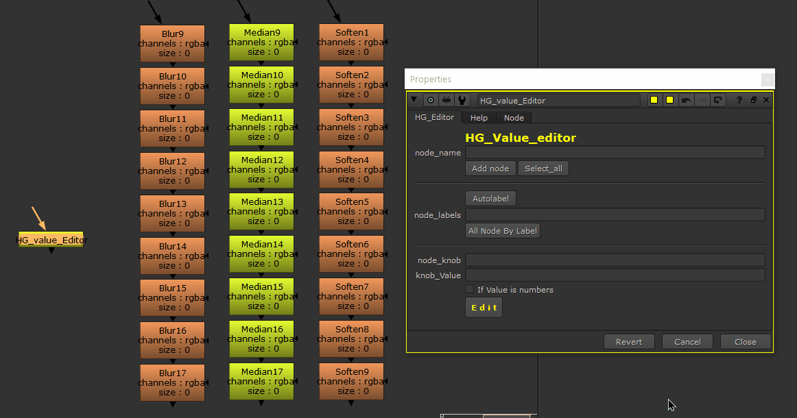Click the wrench icon in the Properties toolbar
This screenshot has height=418, width=797.
point(460,99)
